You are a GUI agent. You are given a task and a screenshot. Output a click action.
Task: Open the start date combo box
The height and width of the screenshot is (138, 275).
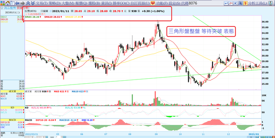[x=29, y=136]
